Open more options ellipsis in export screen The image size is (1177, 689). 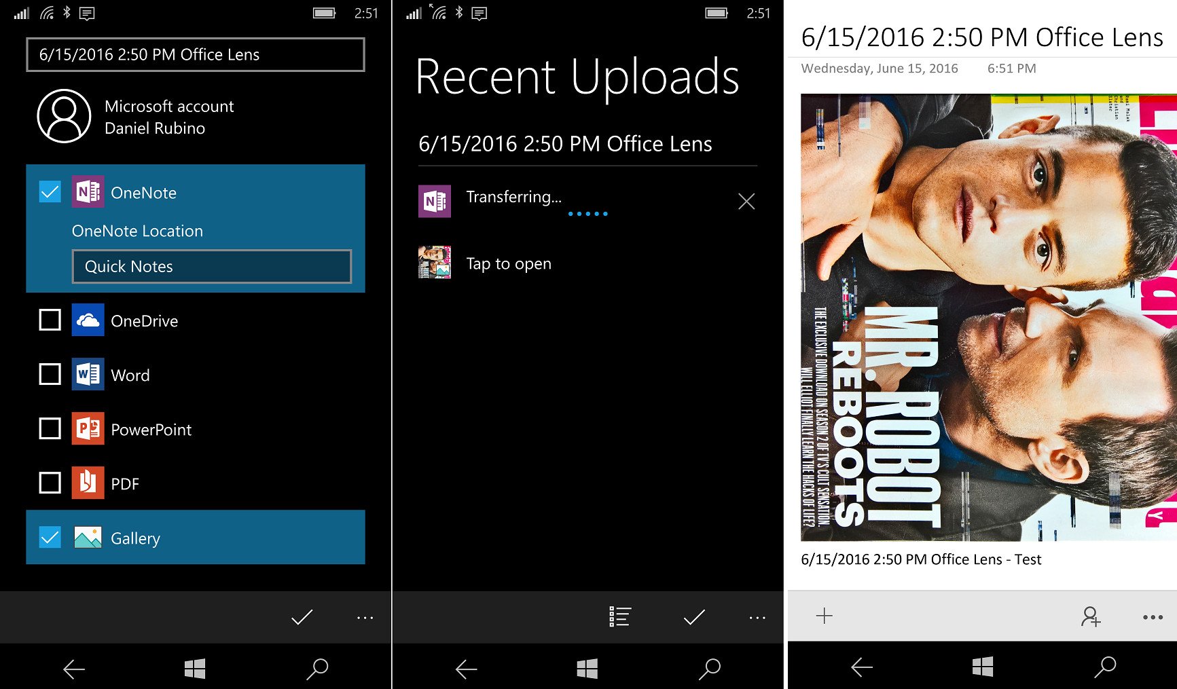365,618
